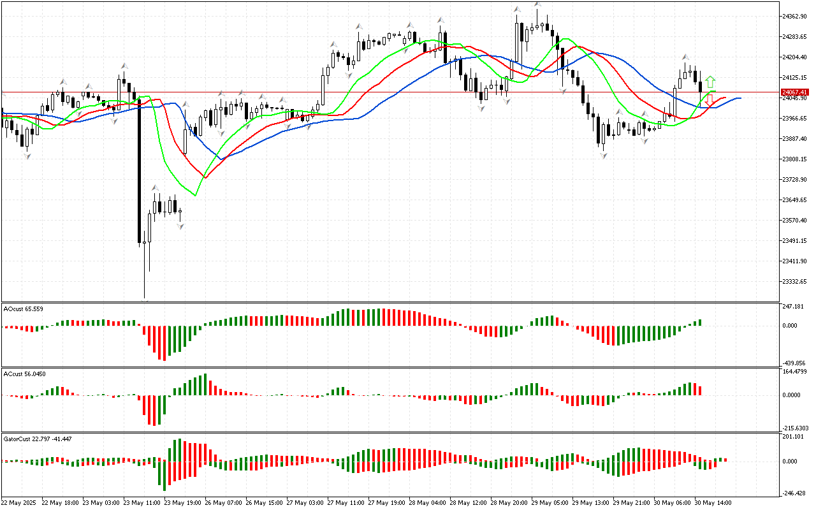The image size is (816, 510).
Task: Select the GatorCust 22.797 -41.447 label
Action: click(38, 439)
